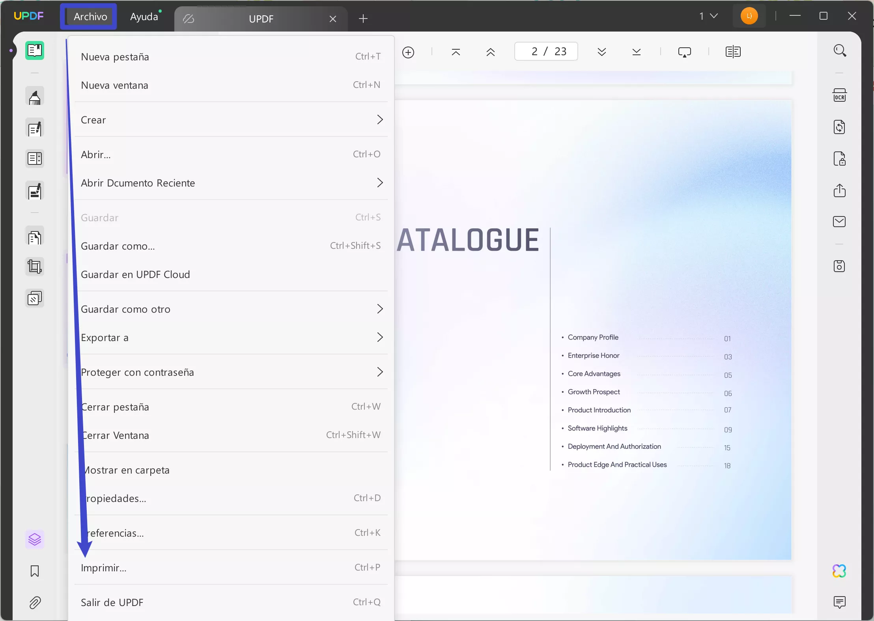Click Enterprise Honor in contents list
874x621 pixels.
point(594,356)
